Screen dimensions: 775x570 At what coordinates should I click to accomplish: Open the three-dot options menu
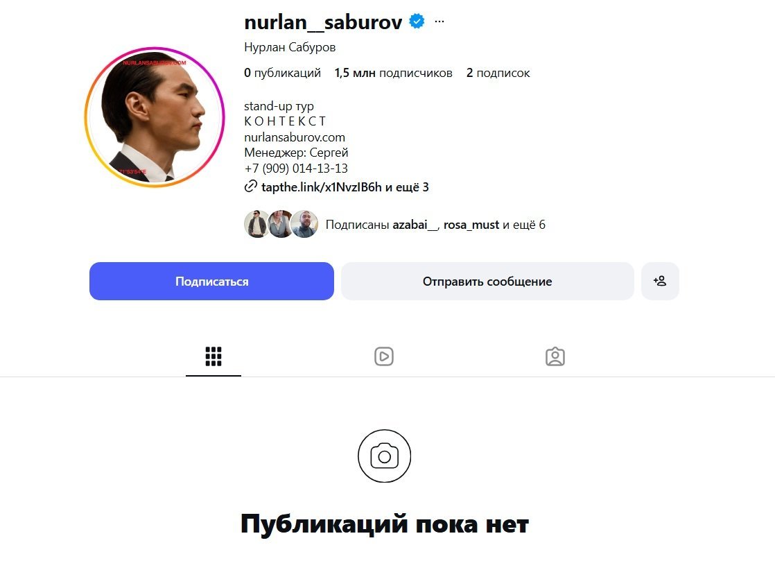point(439,21)
